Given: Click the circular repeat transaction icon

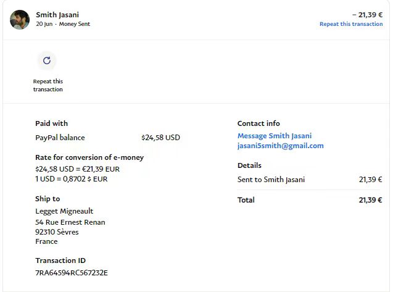Looking at the screenshot, I should (47, 60).
